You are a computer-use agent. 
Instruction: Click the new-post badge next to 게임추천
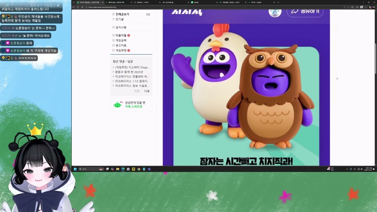coord(129,50)
